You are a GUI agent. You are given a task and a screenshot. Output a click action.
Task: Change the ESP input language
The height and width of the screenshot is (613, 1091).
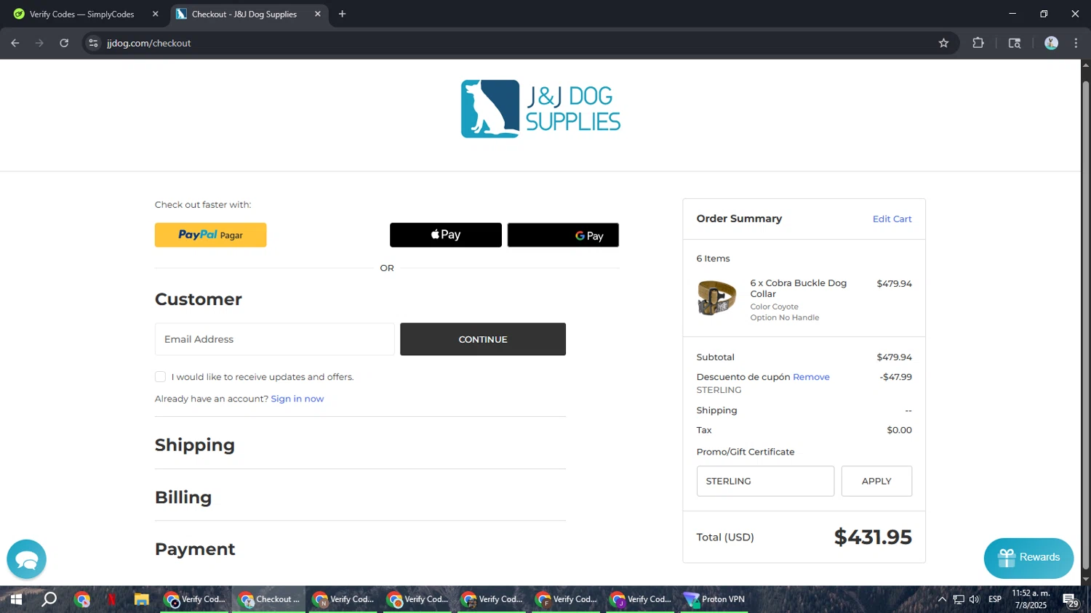(x=995, y=599)
